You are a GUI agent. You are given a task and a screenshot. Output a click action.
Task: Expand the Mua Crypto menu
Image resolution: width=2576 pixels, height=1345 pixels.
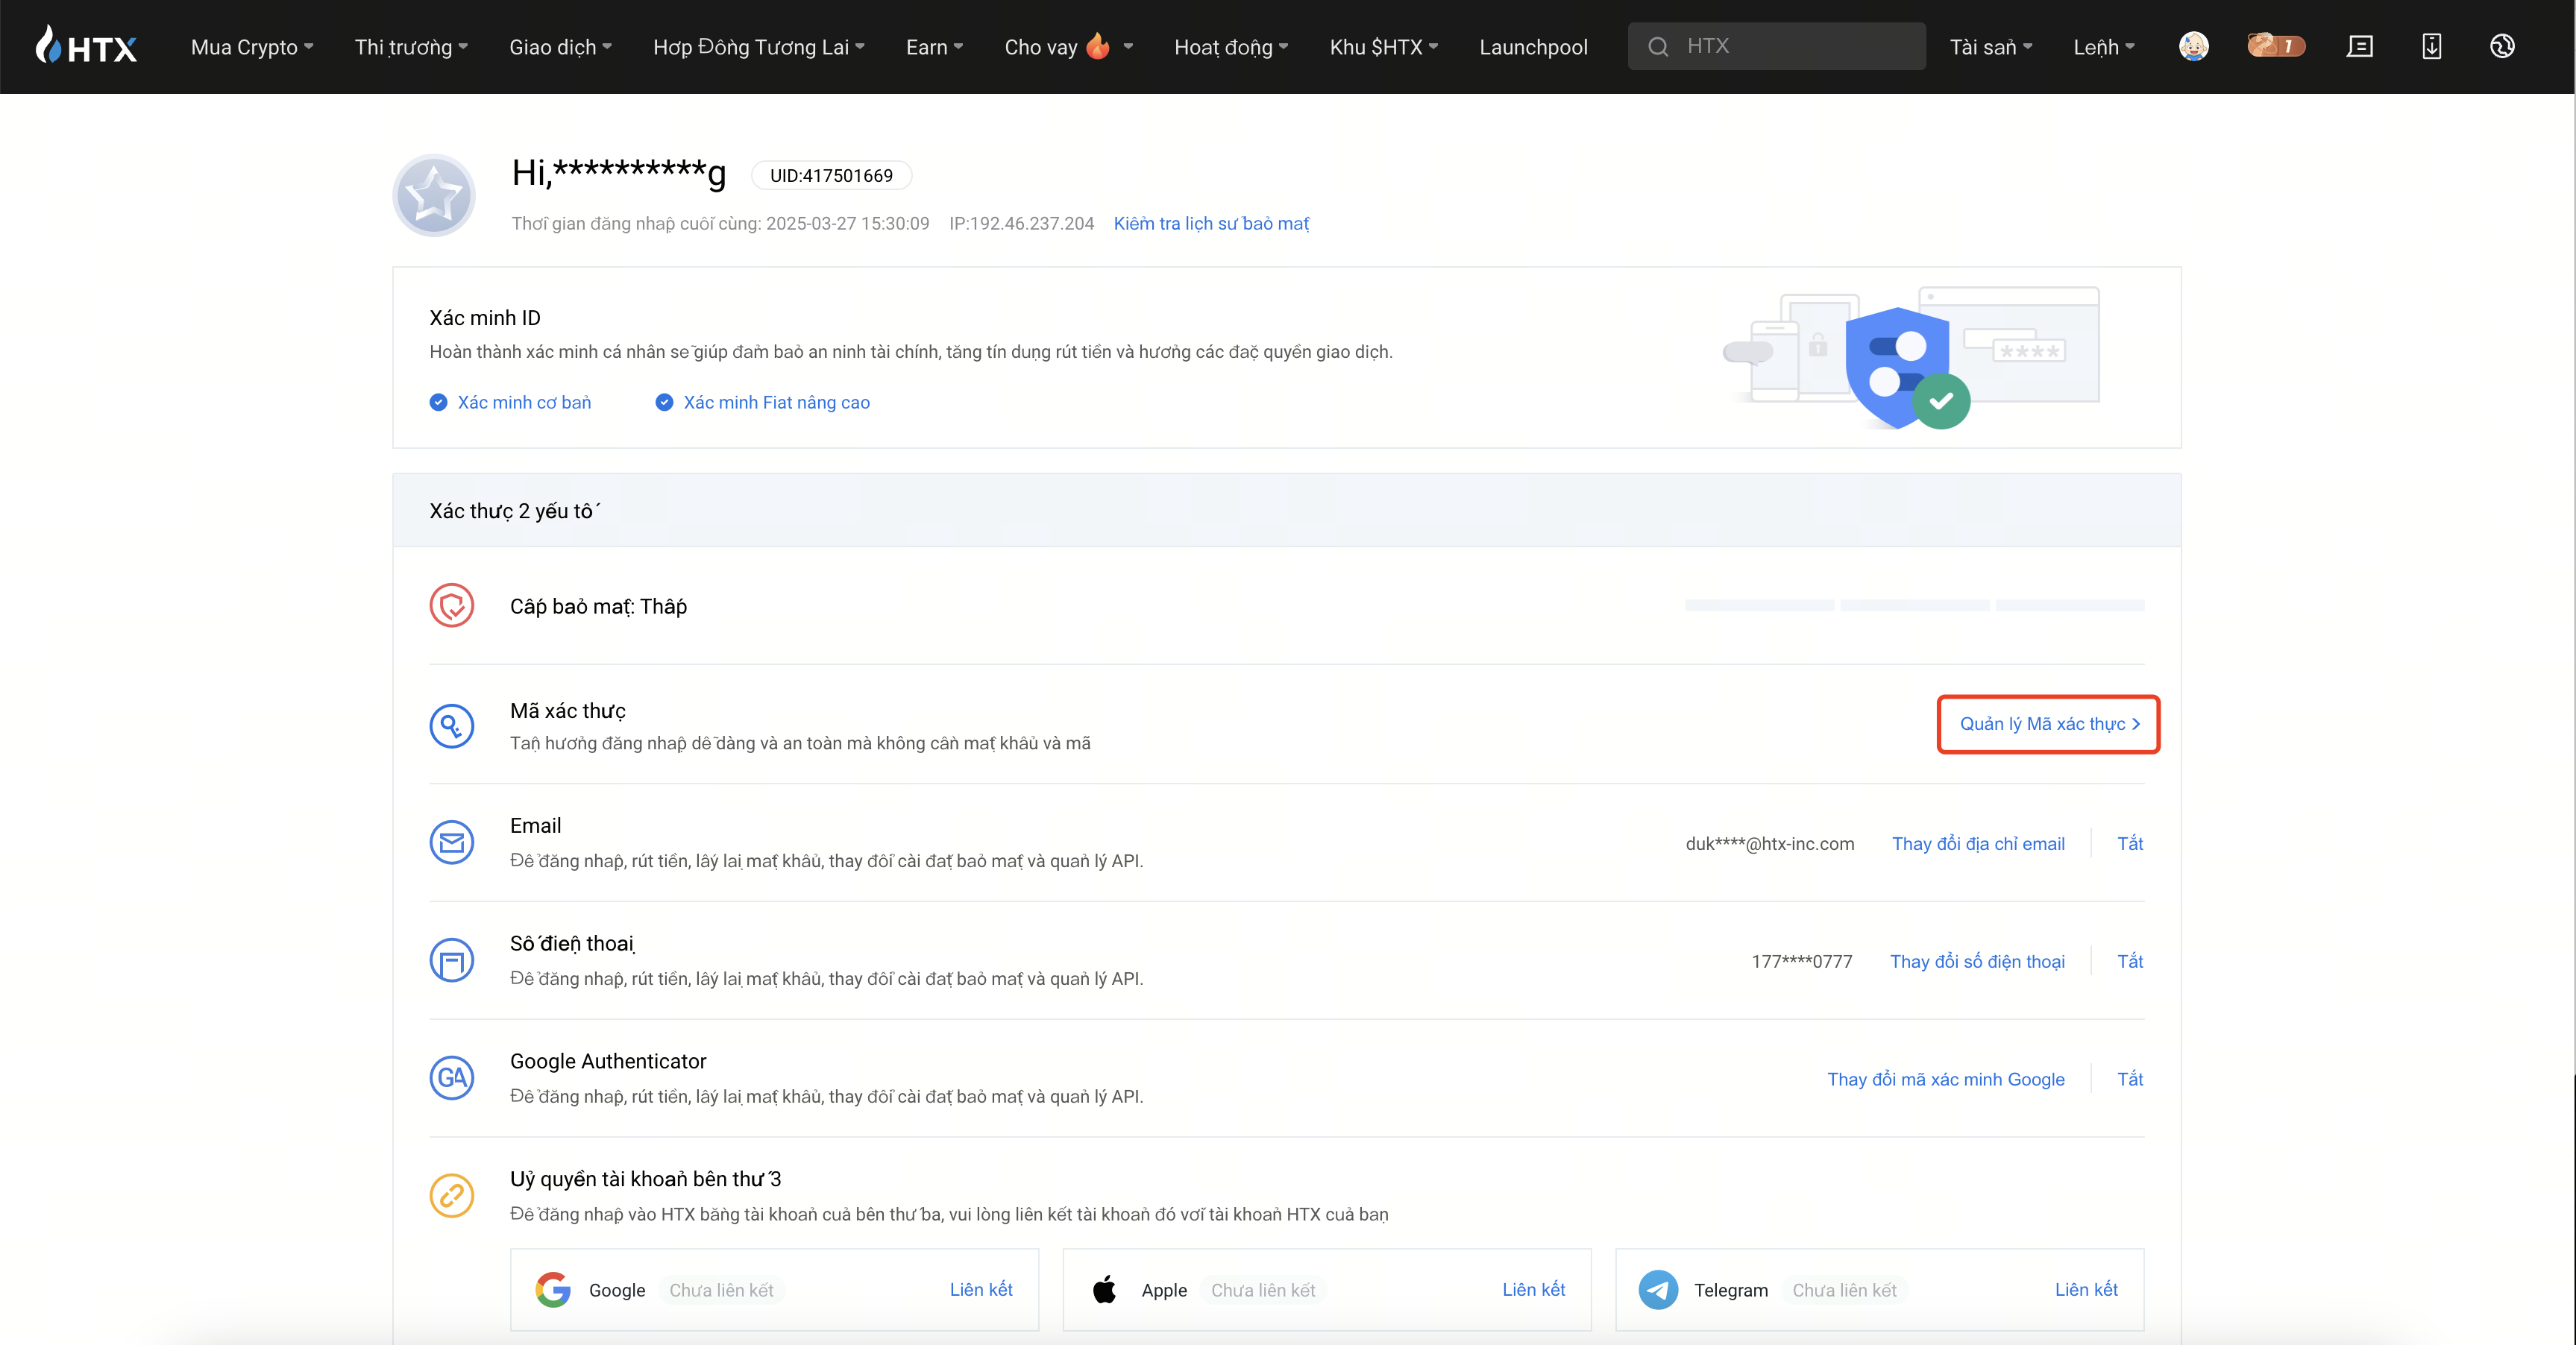tap(252, 47)
